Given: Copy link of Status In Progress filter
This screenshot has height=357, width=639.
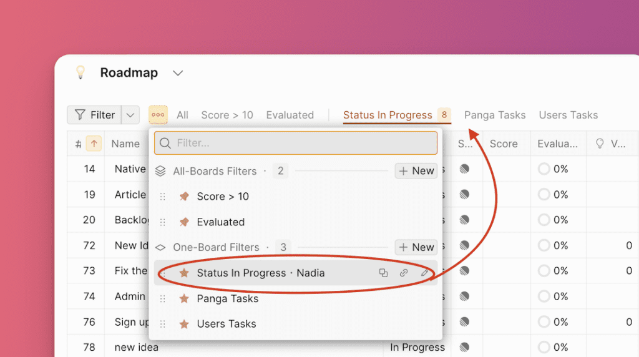Looking at the screenshot, I should pyautogui.click(x=404, y=273).
